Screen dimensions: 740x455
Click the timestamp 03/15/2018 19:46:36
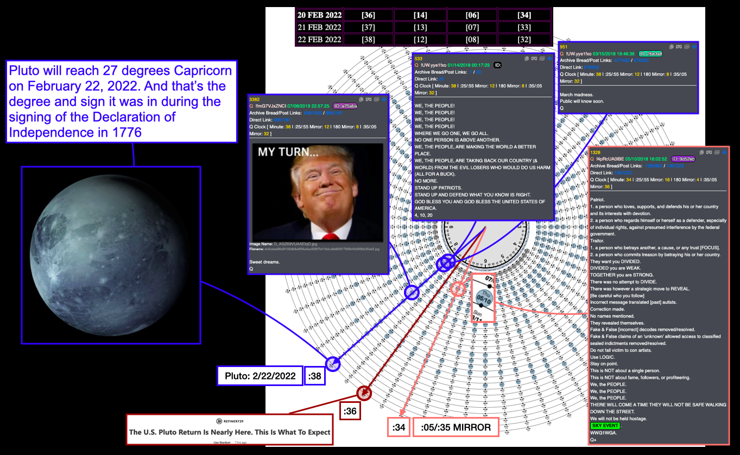(613, 54)
